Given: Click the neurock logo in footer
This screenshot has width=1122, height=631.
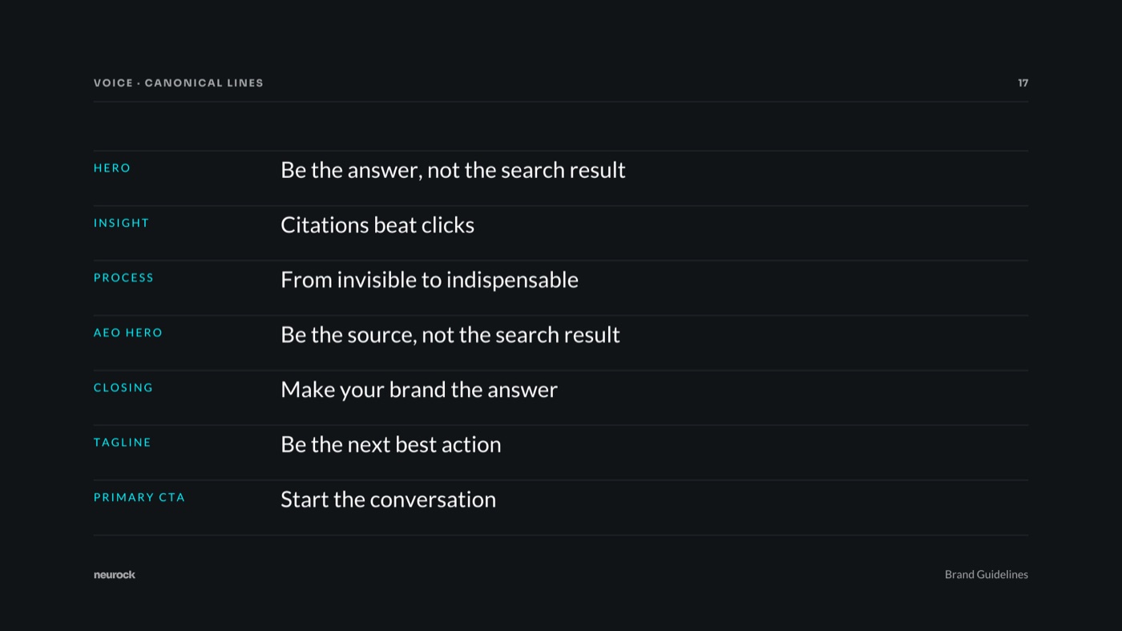Looking at the screenshot, I should (x=115, y=575).
